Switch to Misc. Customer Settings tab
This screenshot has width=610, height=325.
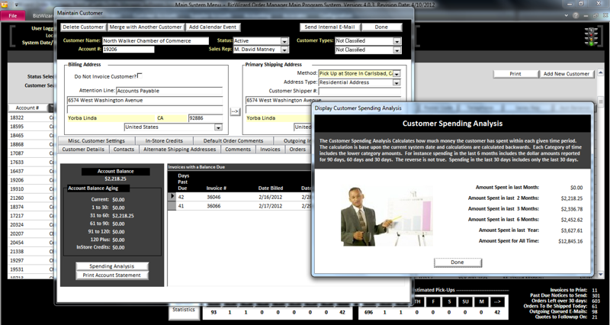tap(97, 141)
